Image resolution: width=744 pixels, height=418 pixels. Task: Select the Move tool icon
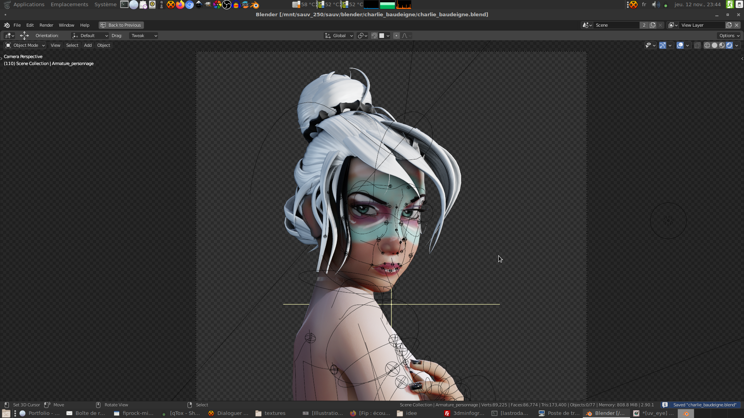tap(24, 36)
